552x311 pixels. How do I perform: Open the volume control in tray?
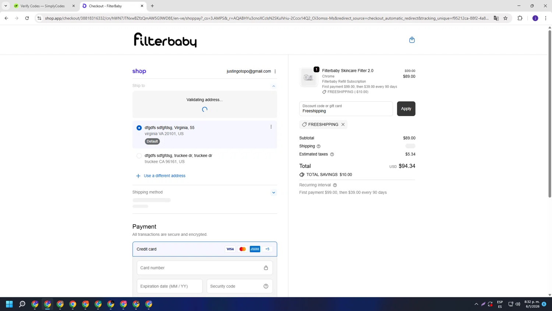click(x=518, y=304)
